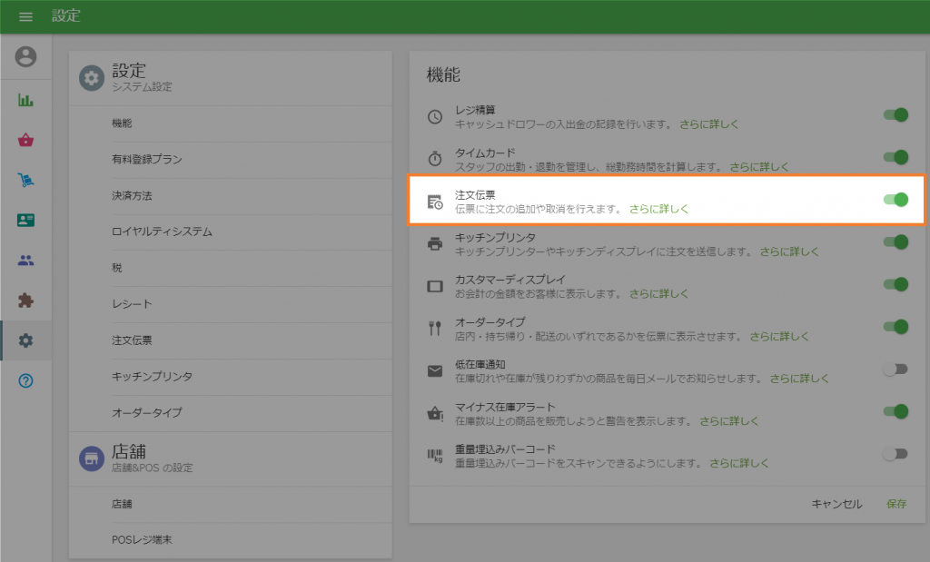Screen dimensions: 930x562
Task: Enable the 重量埋込みバーコード toggle
Action: tap(895, 454)
